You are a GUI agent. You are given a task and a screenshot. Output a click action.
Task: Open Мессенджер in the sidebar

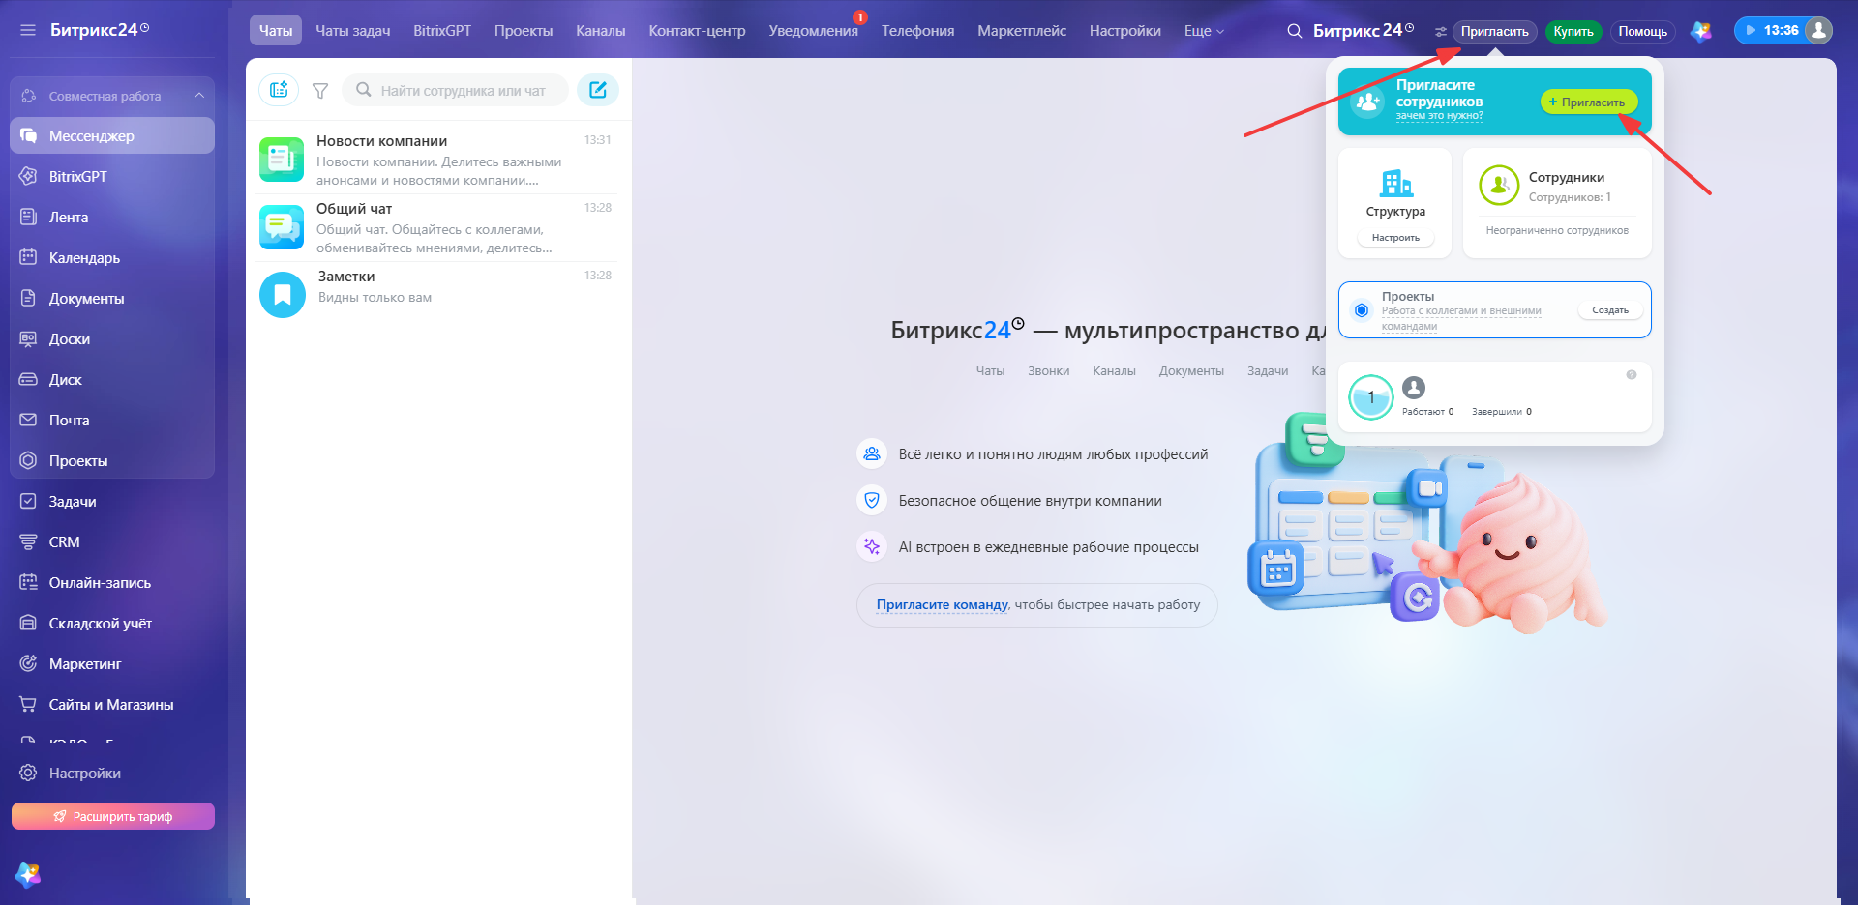coord(112,135)
